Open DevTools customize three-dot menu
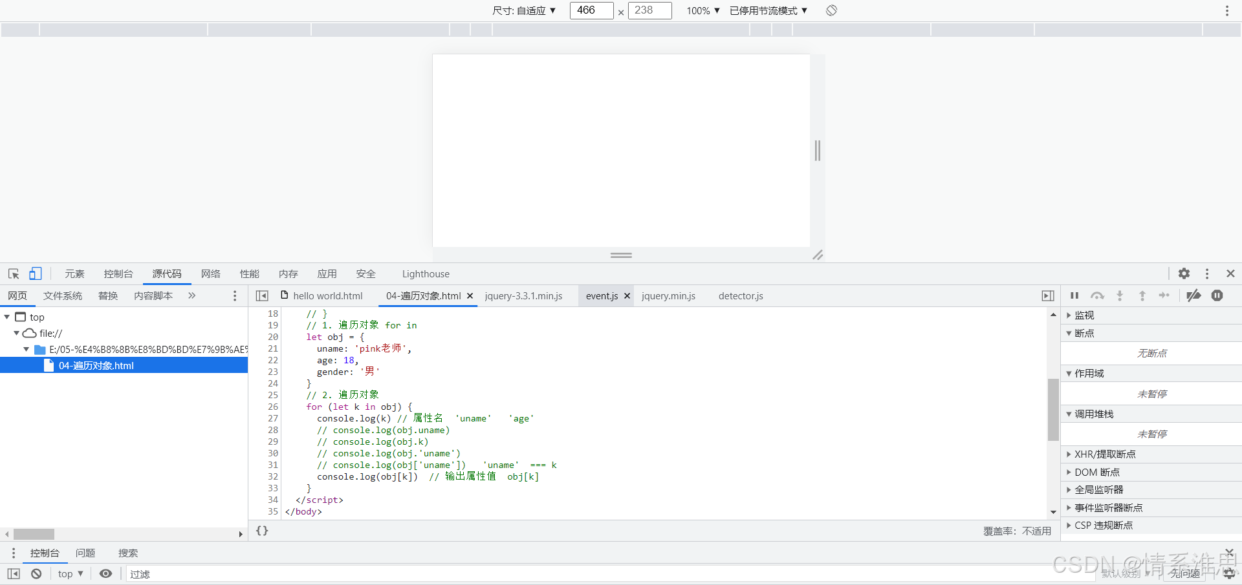The height and width of the screenshot is (585, 1242). point(1207,273)
